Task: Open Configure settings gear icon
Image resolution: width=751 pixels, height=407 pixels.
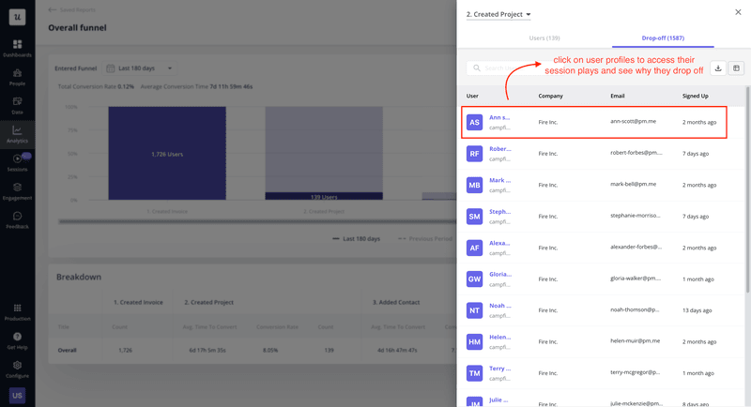Action: click(17, 369)
